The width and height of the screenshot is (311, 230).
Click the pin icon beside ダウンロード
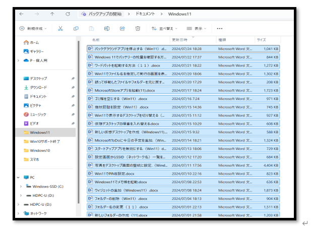tap(73, 87)
